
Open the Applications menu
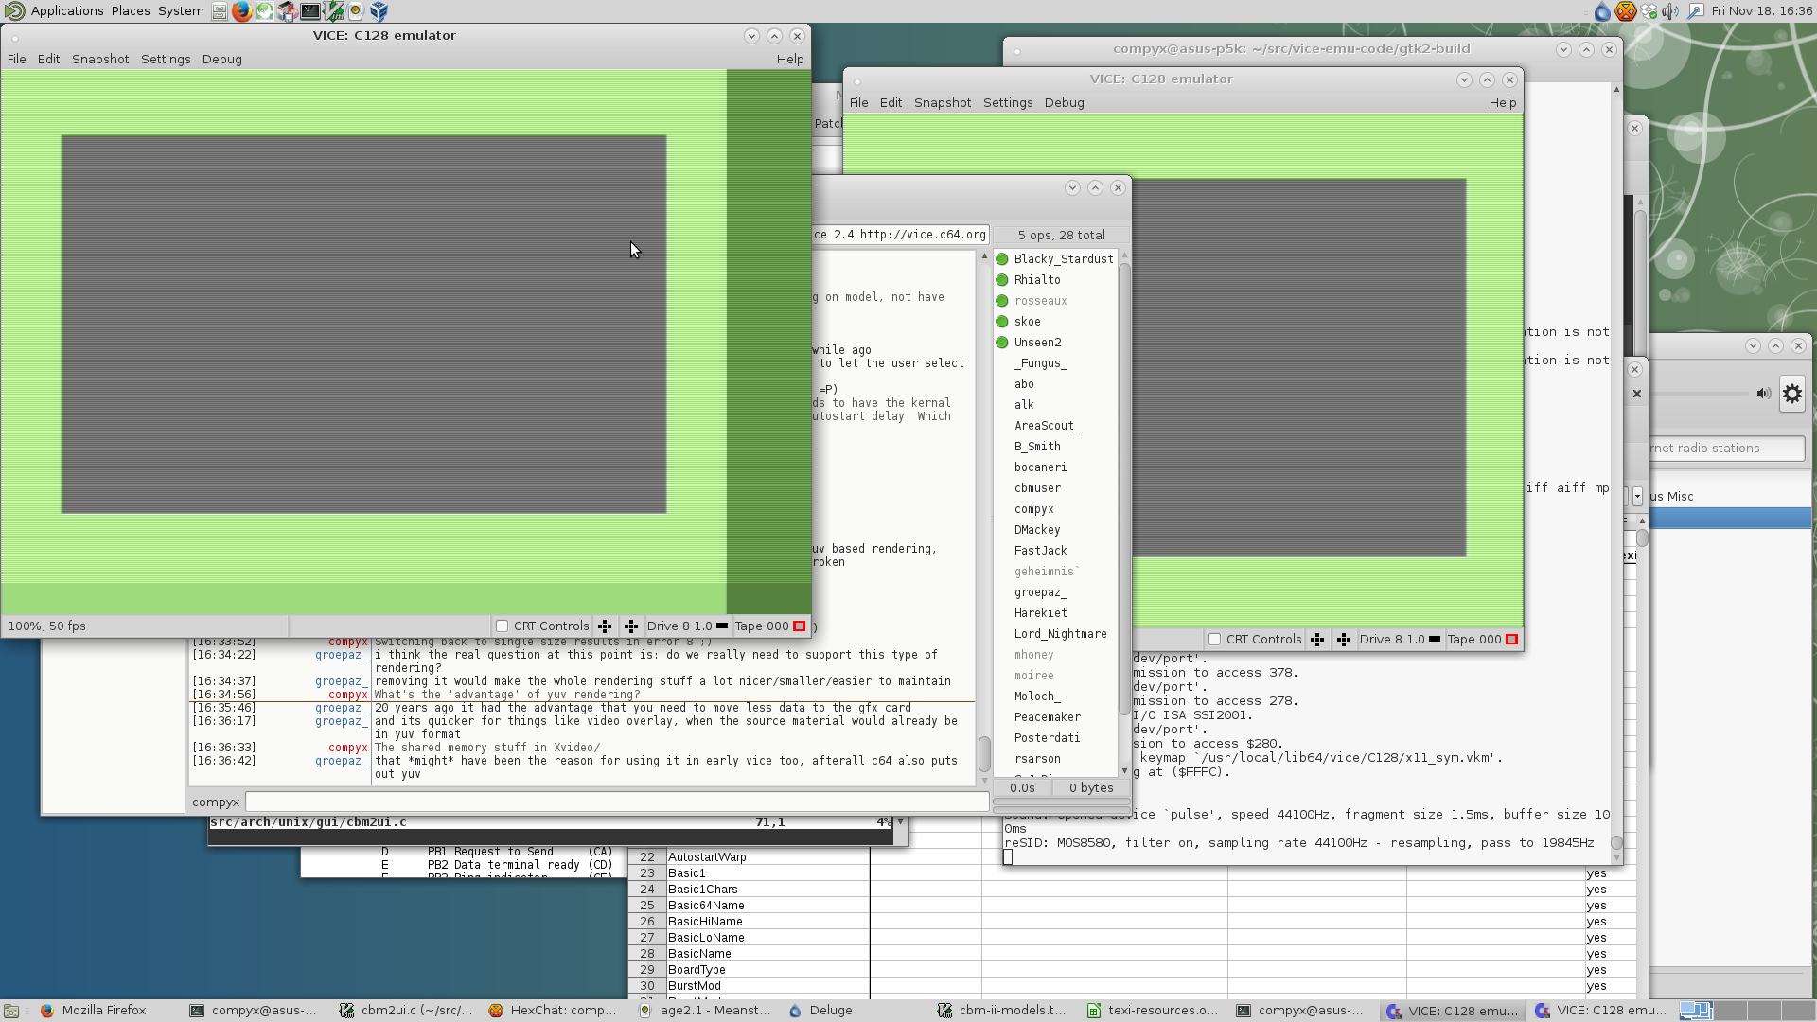[x=67, y=11]
